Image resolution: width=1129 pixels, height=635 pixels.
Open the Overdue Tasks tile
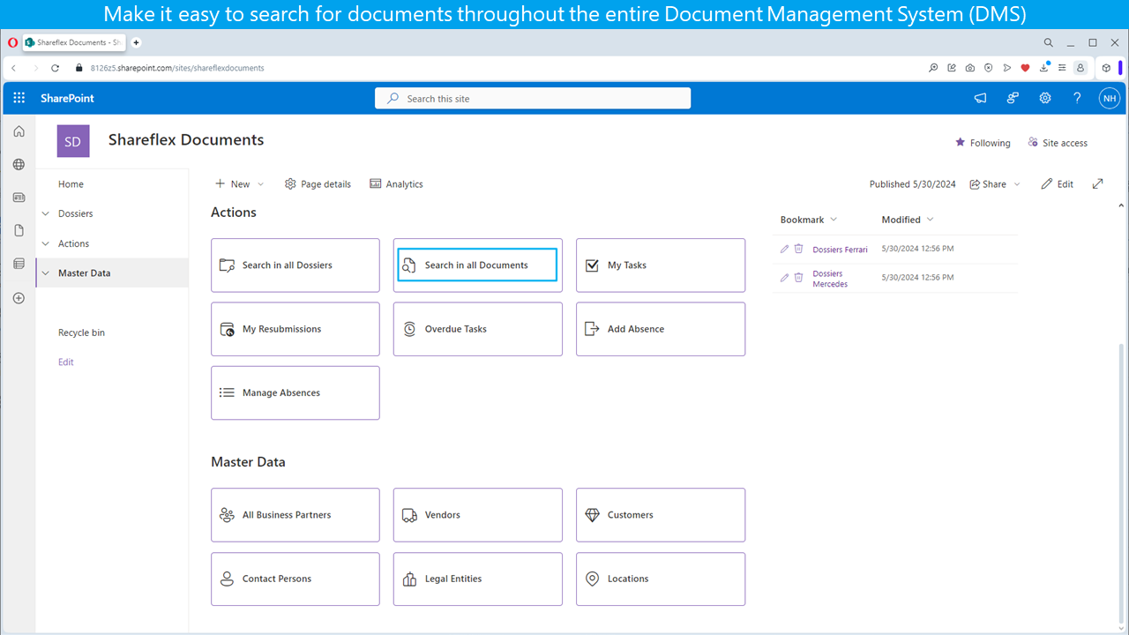pos(477,329)
